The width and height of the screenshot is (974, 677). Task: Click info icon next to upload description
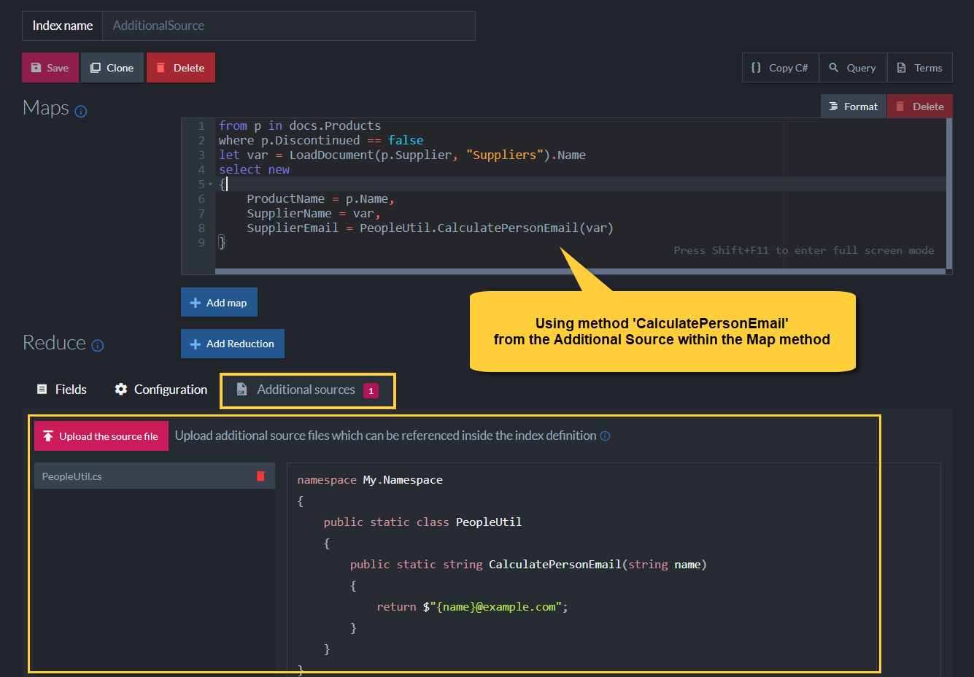point(605,436)
